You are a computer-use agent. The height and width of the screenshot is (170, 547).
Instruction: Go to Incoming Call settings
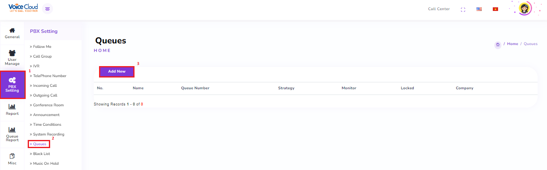pos(45,86)
